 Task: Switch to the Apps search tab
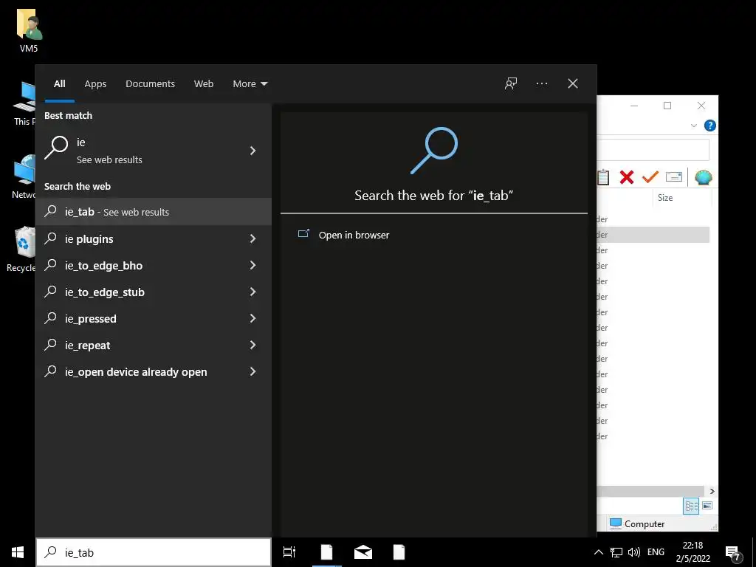click(x=95, y=84)
